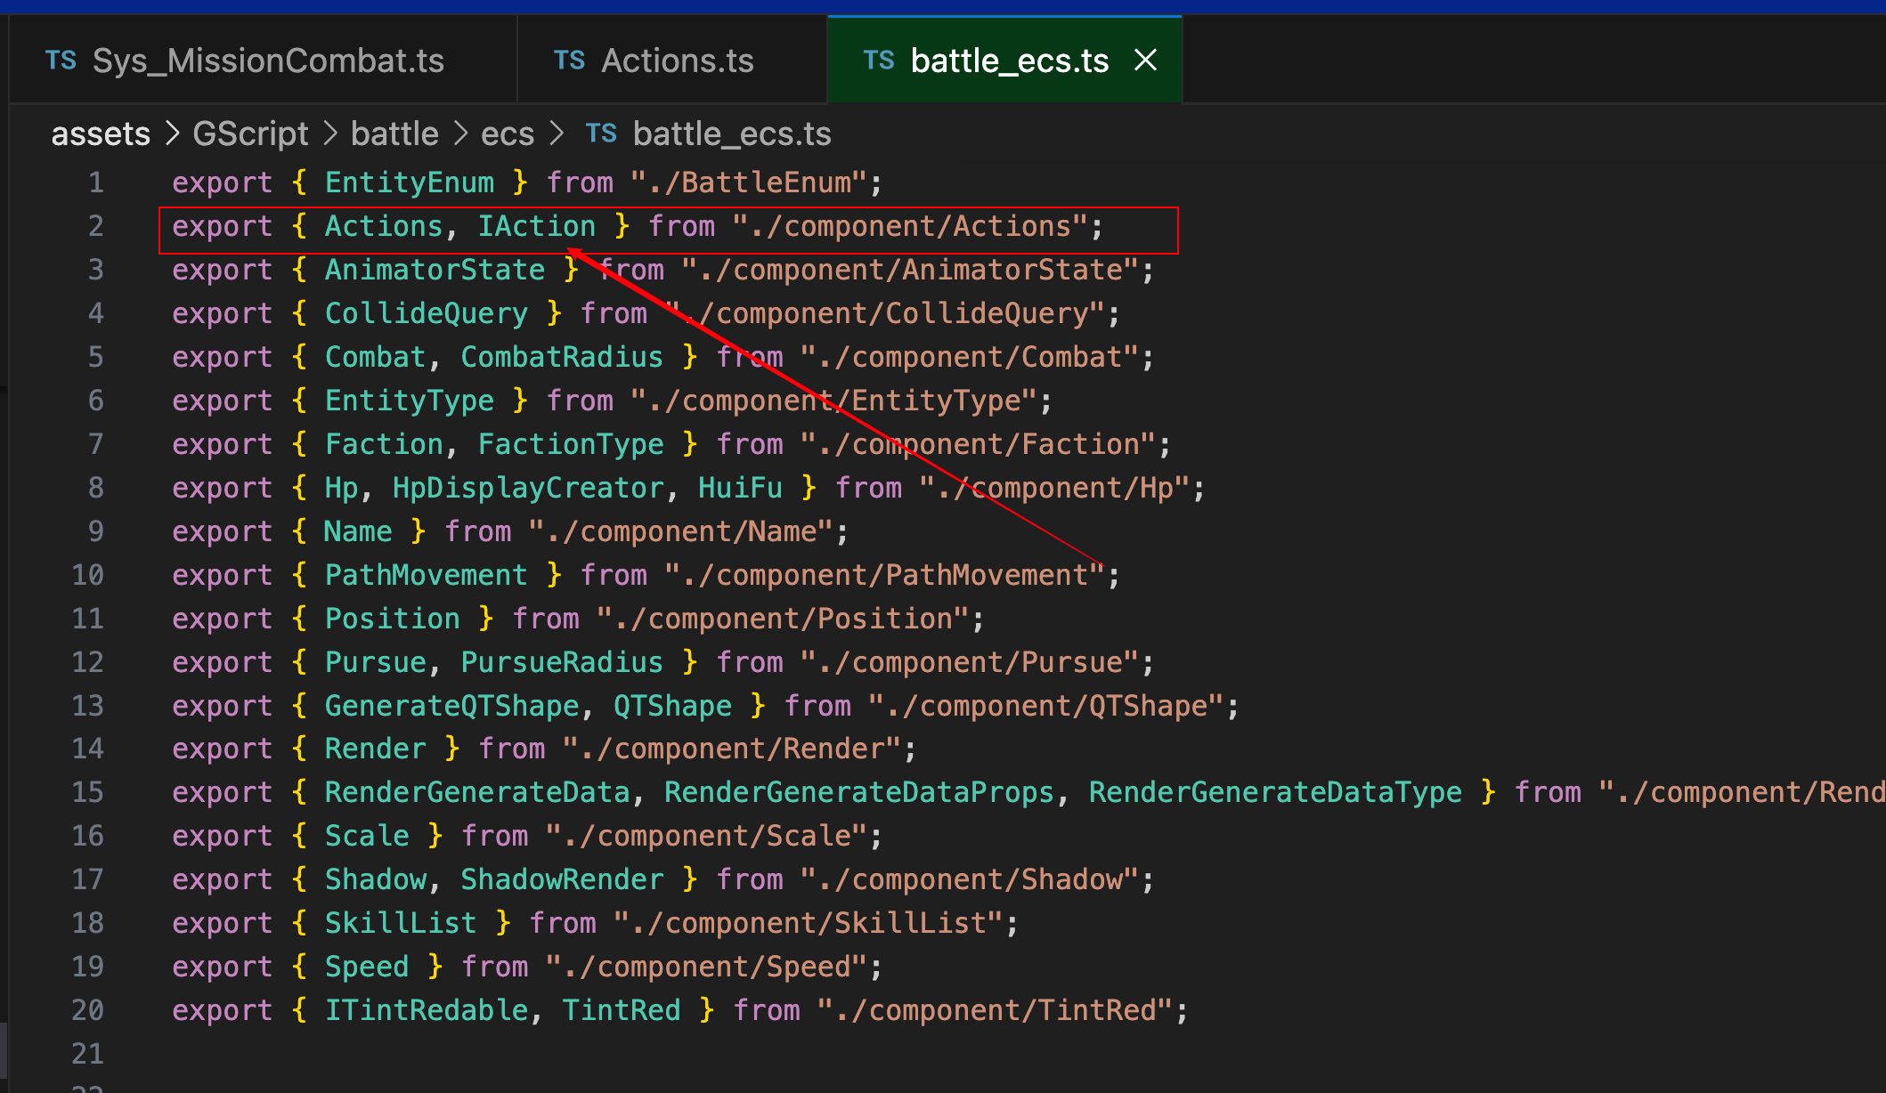Click TS file icon in breadcrumb
This screenshot has height=1093, width=1886.
coord(601,134)
